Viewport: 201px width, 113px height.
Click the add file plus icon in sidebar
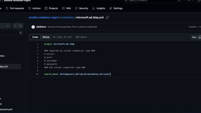15,26
